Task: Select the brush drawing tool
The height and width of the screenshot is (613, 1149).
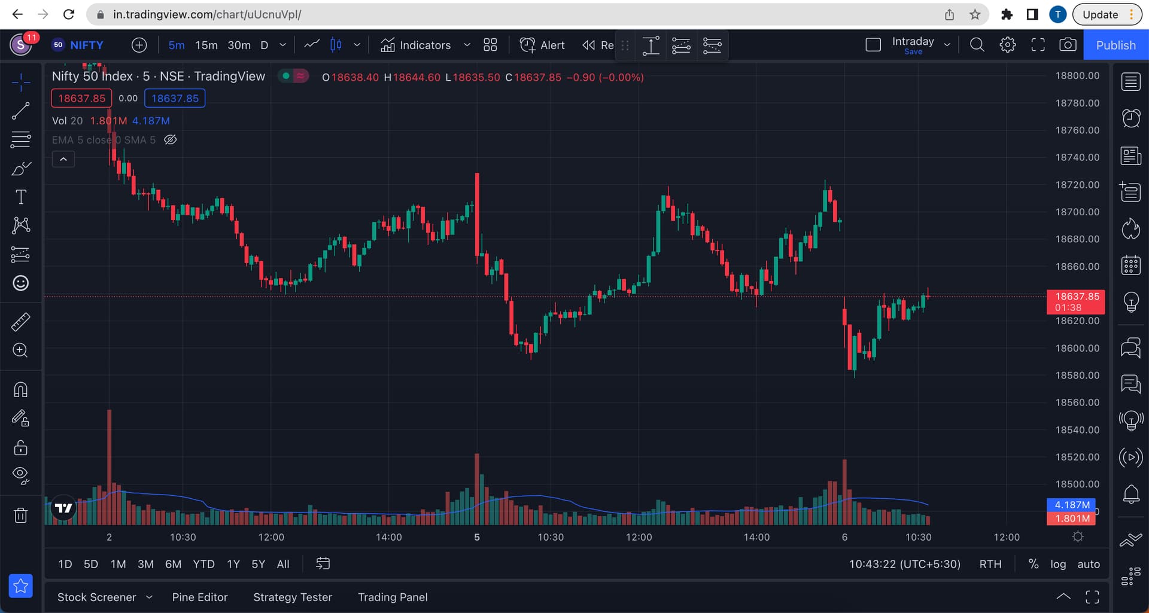Action: click(x=21, y=168)
